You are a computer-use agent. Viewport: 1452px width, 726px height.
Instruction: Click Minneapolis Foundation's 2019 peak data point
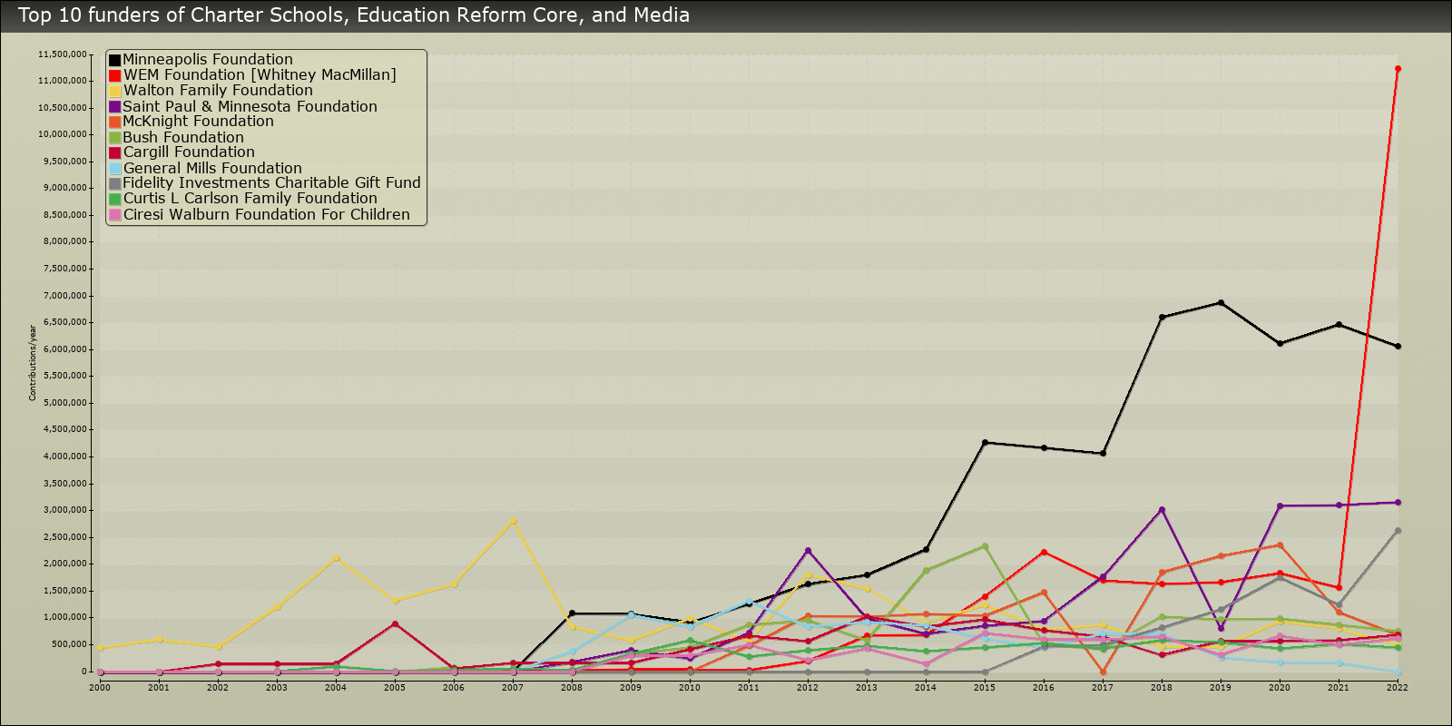[1221, 303]
